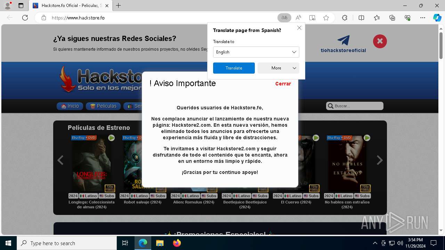
Task: Click Subs tag under No hables con extraños
Action: click(362, 196)
